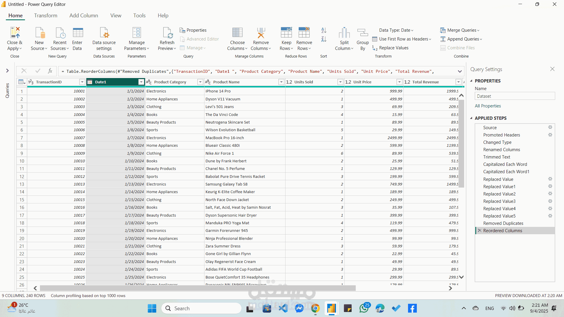Click the All Properties link
This screenshot has height=317, width=564.
(x=488, y=106)
